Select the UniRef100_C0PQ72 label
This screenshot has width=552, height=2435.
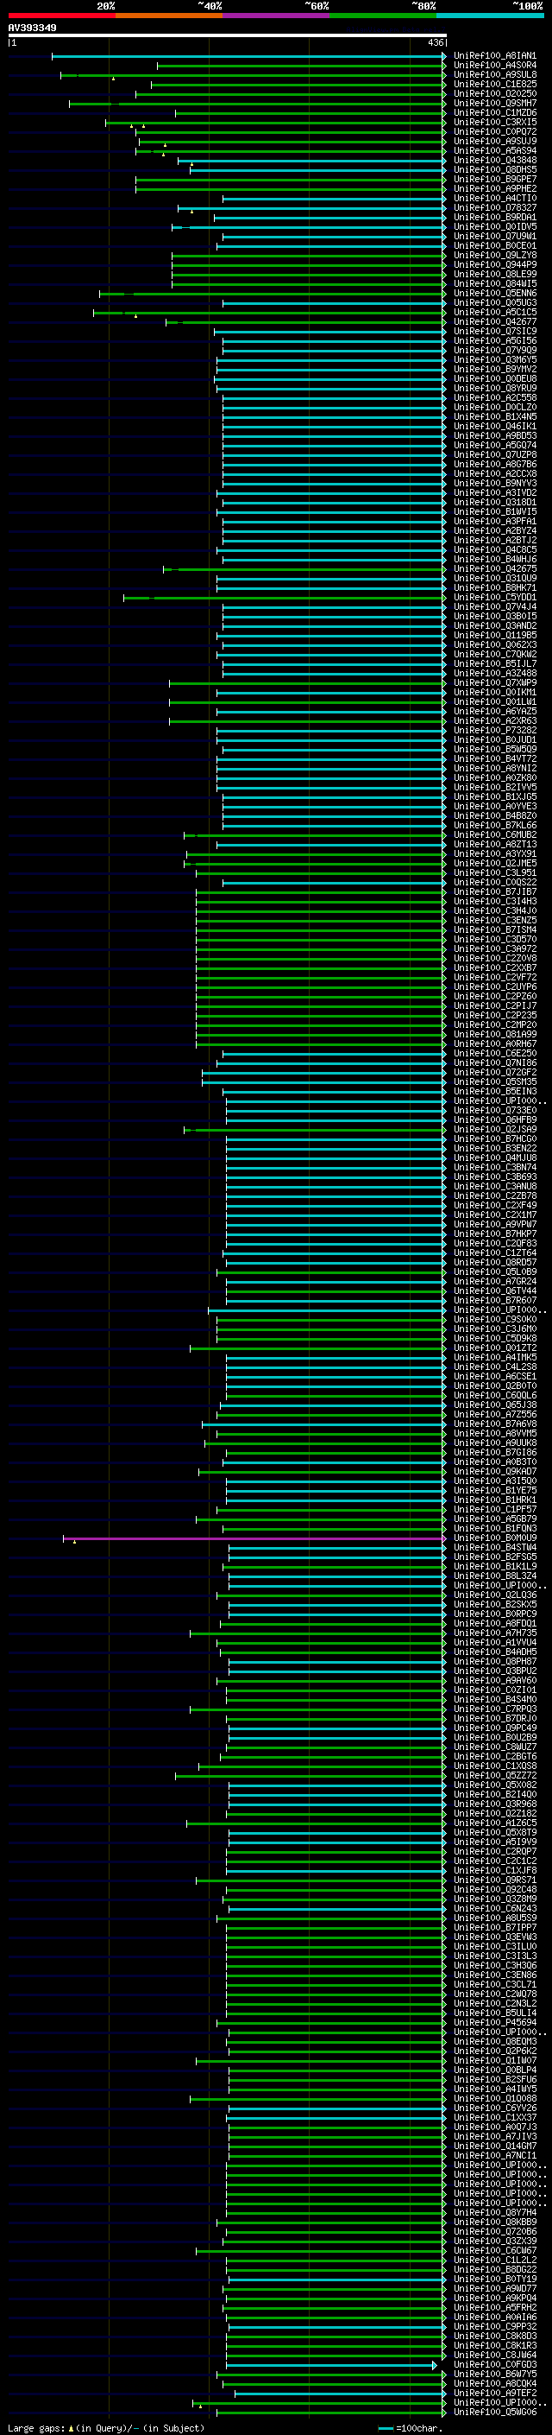494,131
